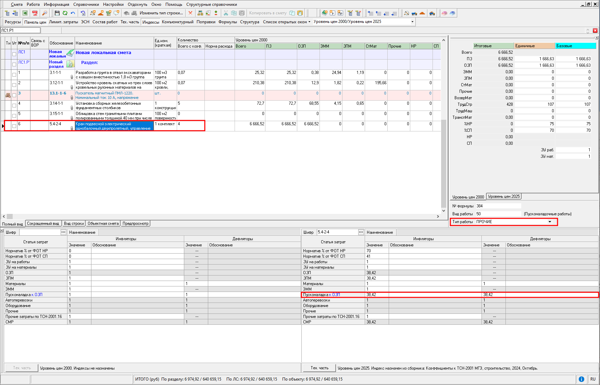Open the Справочники menu
600x385 pixels.
pos(86,4)
